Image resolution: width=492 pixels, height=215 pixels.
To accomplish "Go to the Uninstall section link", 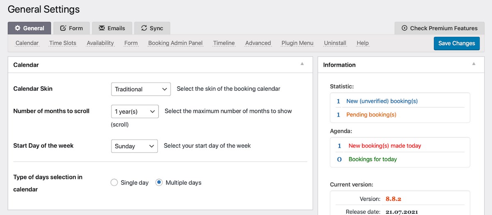I will click(x=335, y=43).
